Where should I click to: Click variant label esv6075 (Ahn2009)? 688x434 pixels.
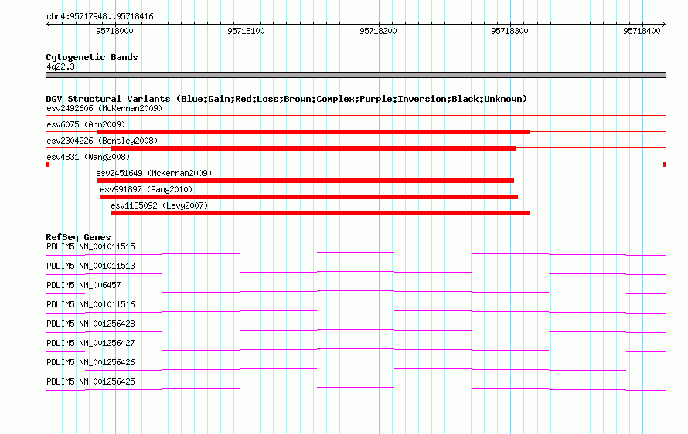click(x=86, y=124)
